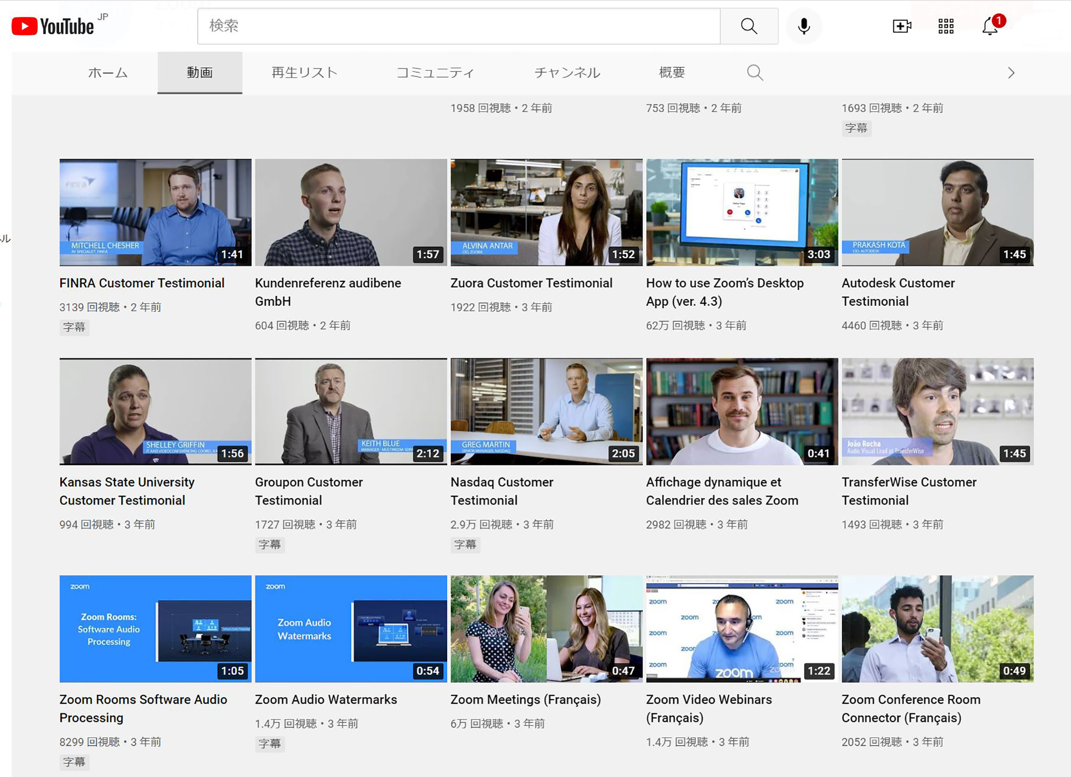Open the 概要 tab
The image size is (1071, 777).
point(672,73)
